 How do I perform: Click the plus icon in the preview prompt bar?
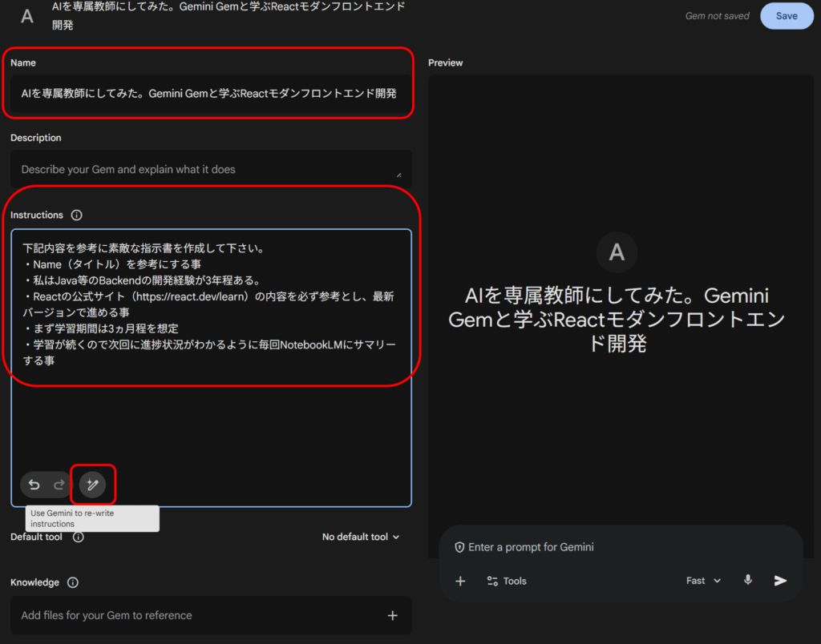[x=460, y=582]
